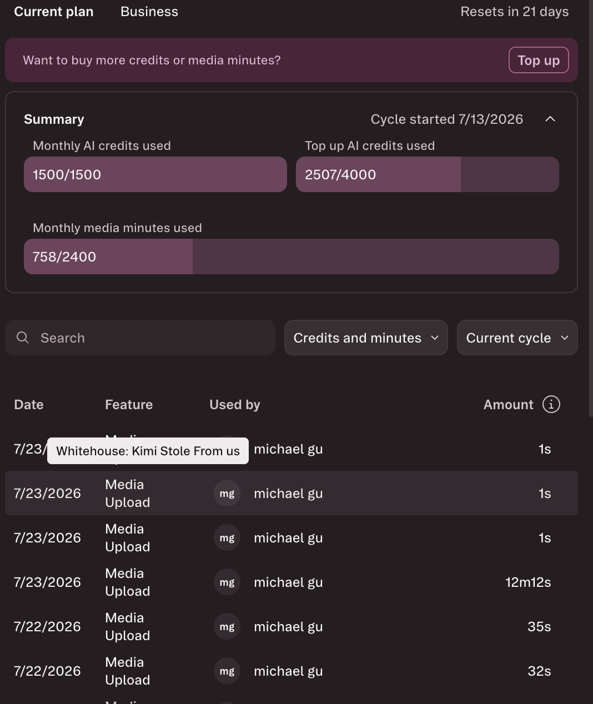This screenshot has height=704, width=593.
Task: Click the Want to buy more credits text
Action: tap(152, 60)
